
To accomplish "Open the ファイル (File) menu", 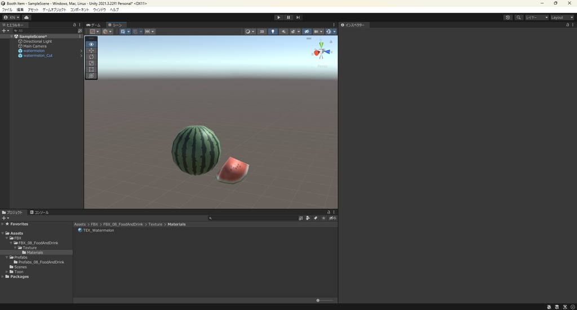I will 7,10.
